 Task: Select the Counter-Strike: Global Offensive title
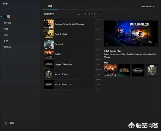(69, 24)
